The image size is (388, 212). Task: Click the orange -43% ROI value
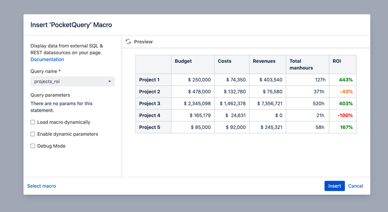[x=346, y=91]
